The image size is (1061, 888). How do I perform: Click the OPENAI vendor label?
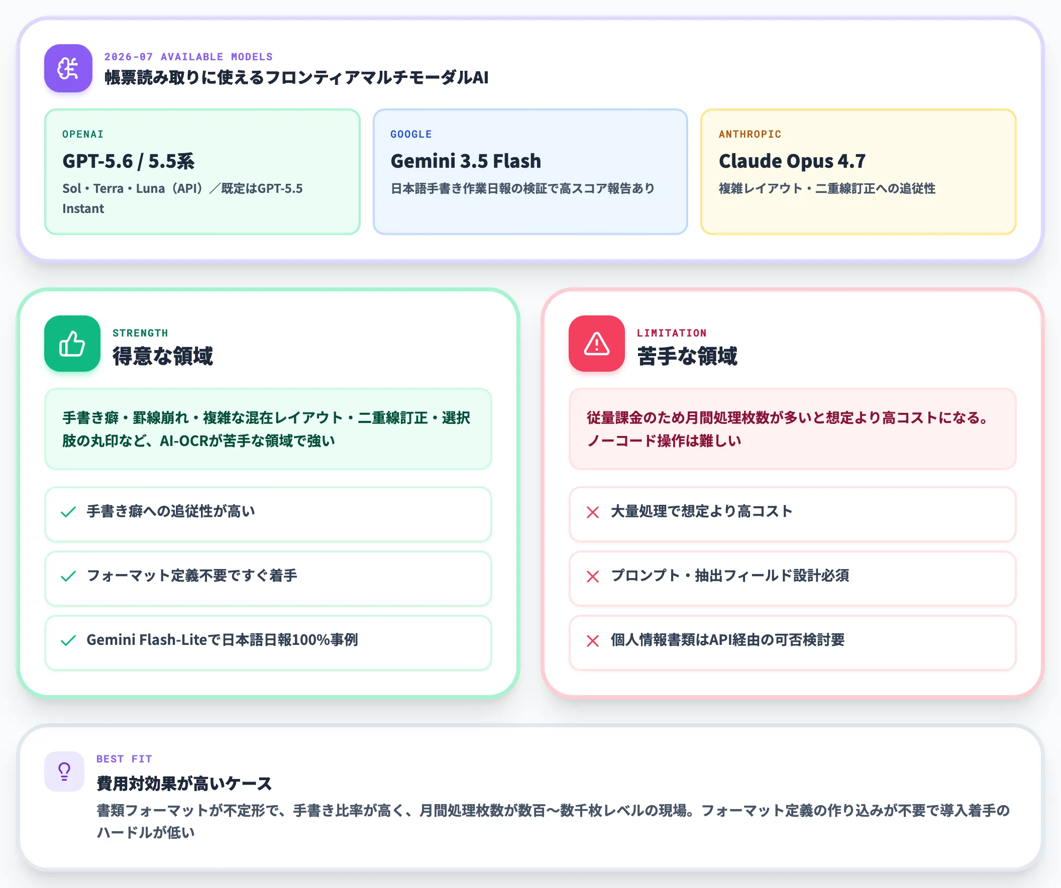tap(83, 134)
